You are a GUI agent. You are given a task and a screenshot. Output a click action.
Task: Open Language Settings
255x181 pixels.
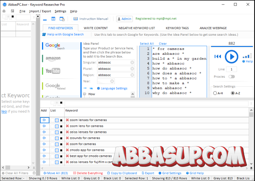(x=112, y=88)
